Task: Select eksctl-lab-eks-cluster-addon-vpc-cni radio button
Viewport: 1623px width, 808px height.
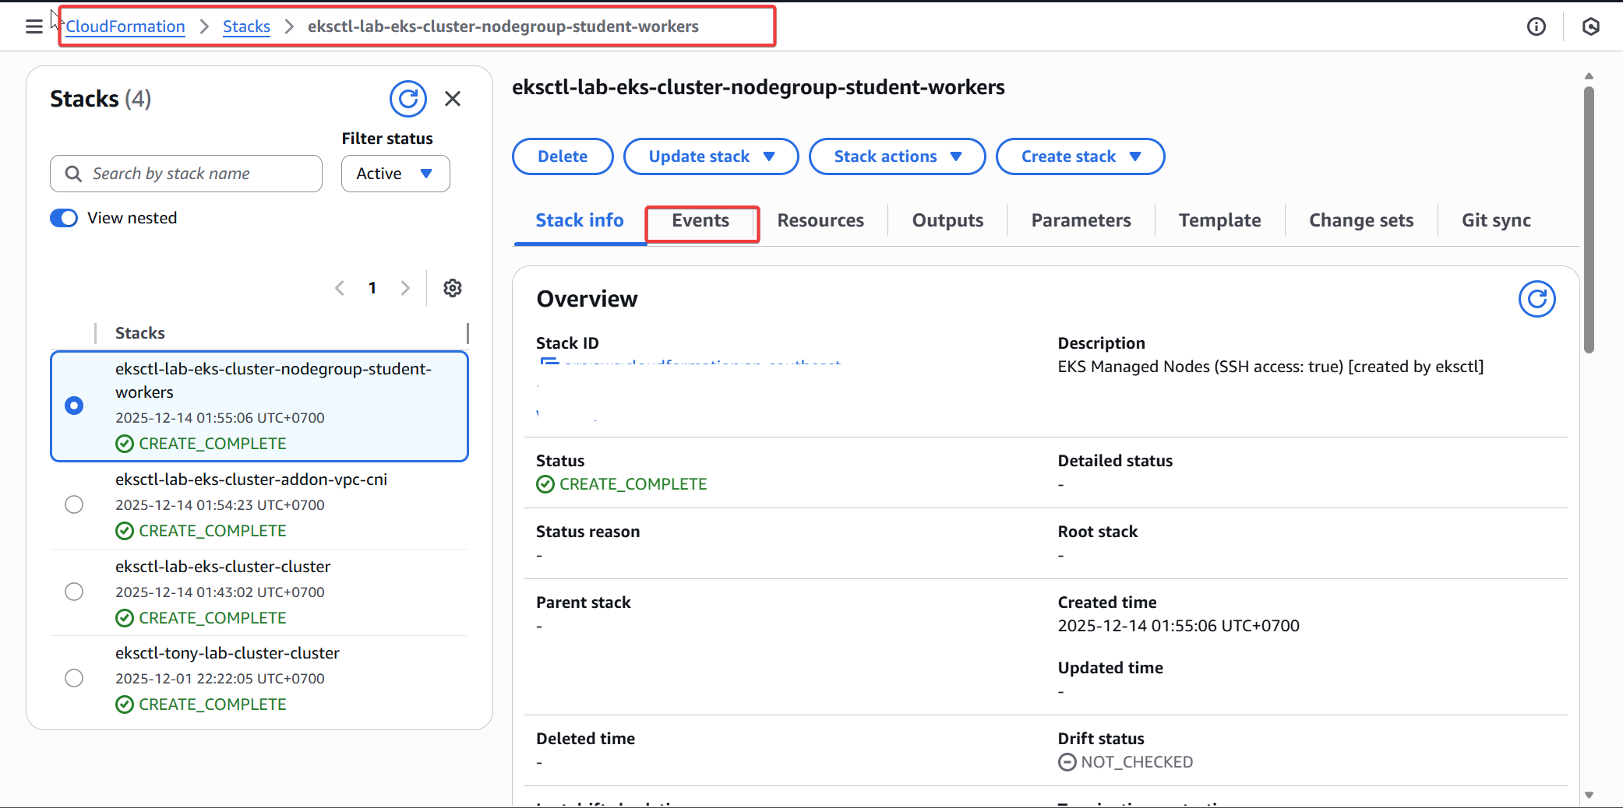Action: point(74,504)
